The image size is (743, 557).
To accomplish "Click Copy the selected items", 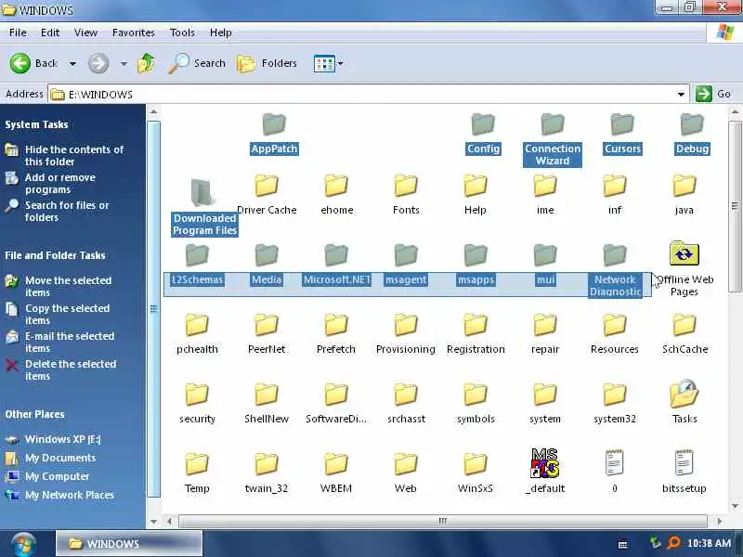I will (67, 314).
